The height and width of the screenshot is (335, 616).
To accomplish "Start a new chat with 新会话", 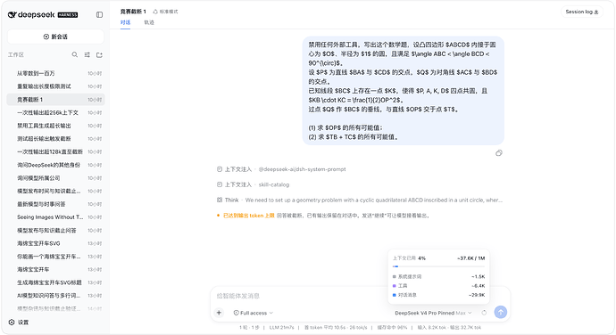I will click(55, 37).
